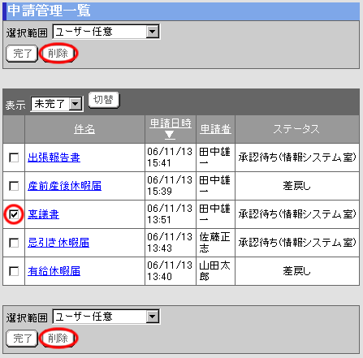
Task: Open the 有給休暇届 link
Action: pos(54,271)
